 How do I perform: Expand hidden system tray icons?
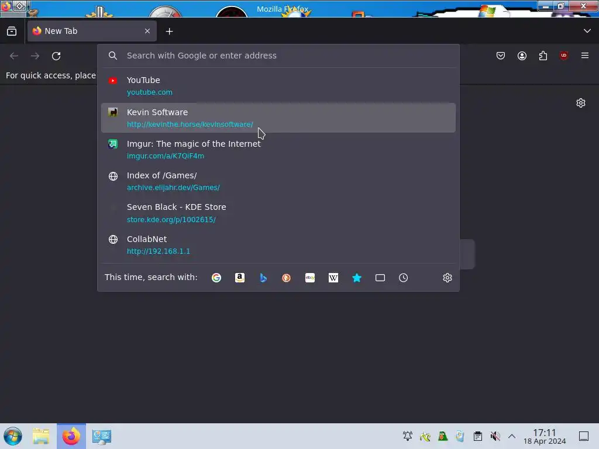(512, 436)
